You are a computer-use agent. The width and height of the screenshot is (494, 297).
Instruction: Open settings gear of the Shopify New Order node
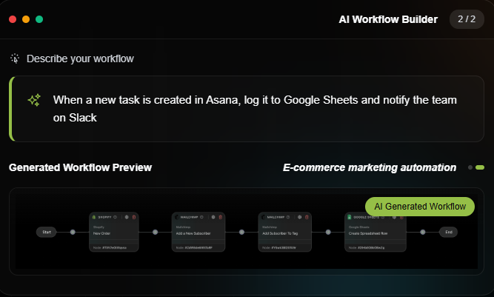click(x=127, y=217)
